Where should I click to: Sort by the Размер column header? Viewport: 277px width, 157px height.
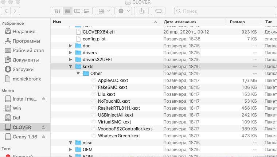(243, 22)
